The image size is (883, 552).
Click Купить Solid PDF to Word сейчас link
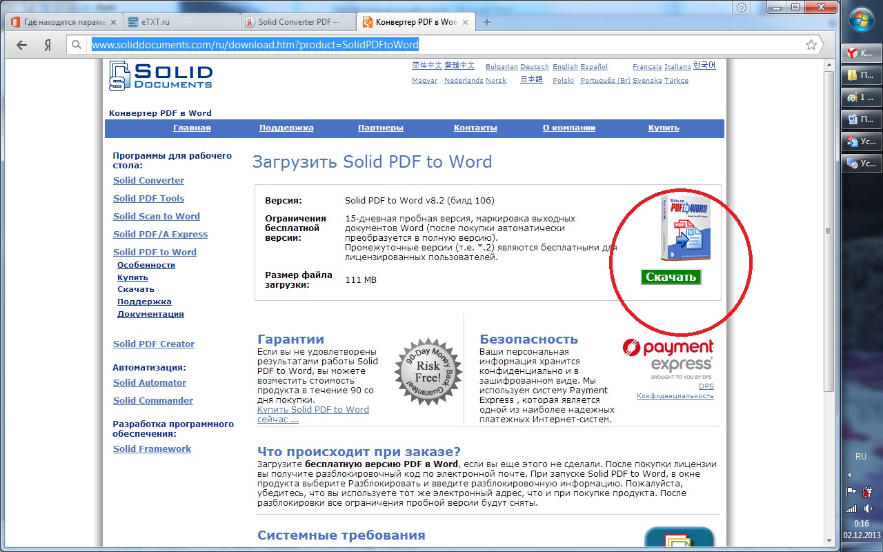coord(313,414)
